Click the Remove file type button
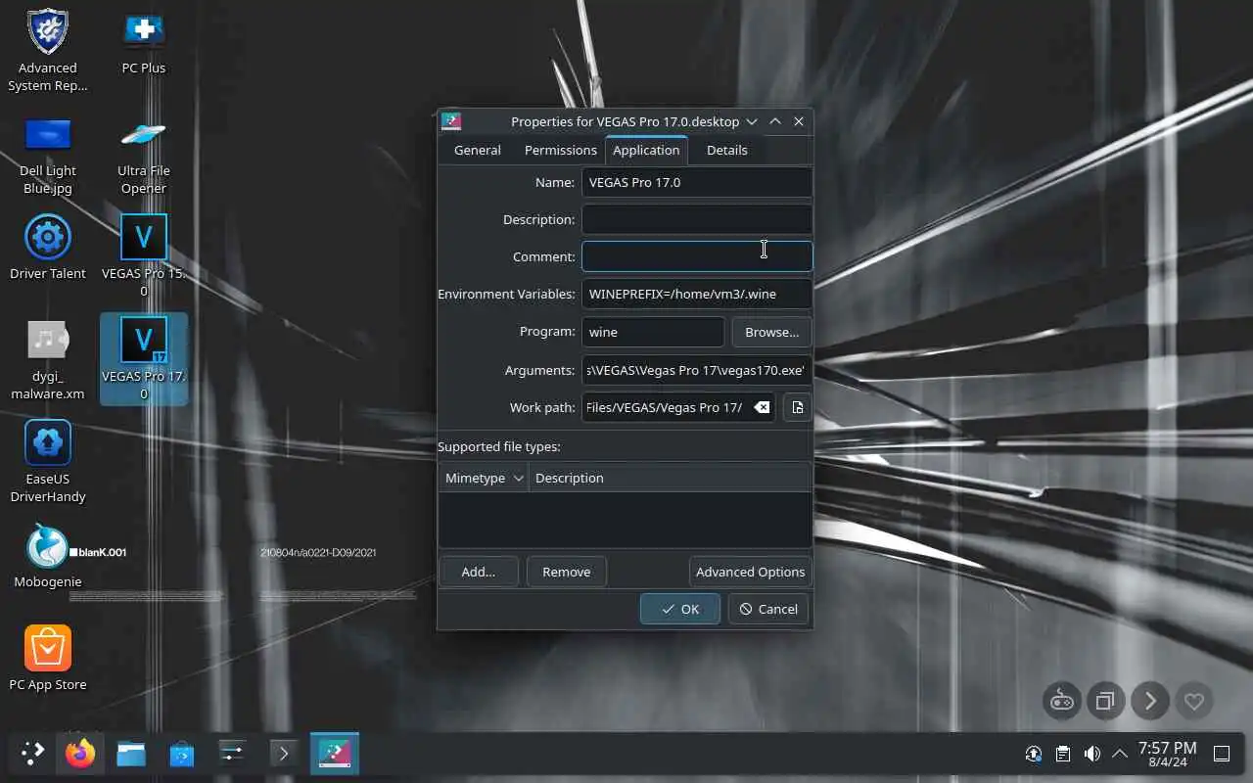 [567, 572]
